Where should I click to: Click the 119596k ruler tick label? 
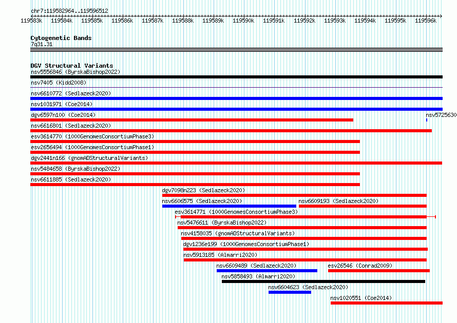pos(426,21)
